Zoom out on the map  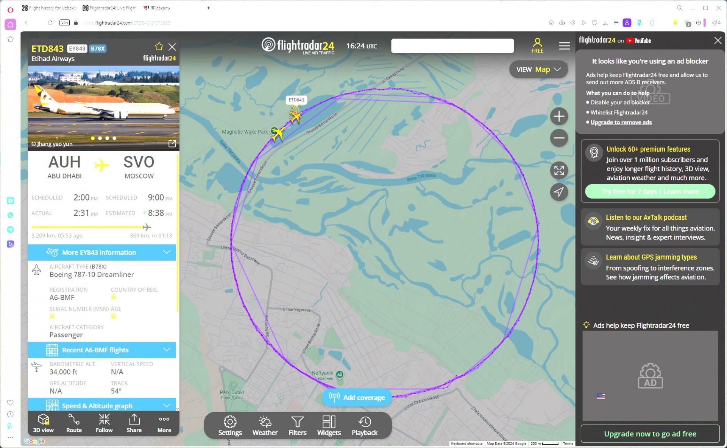559,138
